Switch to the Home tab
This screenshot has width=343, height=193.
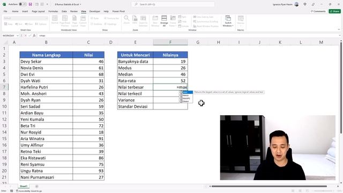15,11
